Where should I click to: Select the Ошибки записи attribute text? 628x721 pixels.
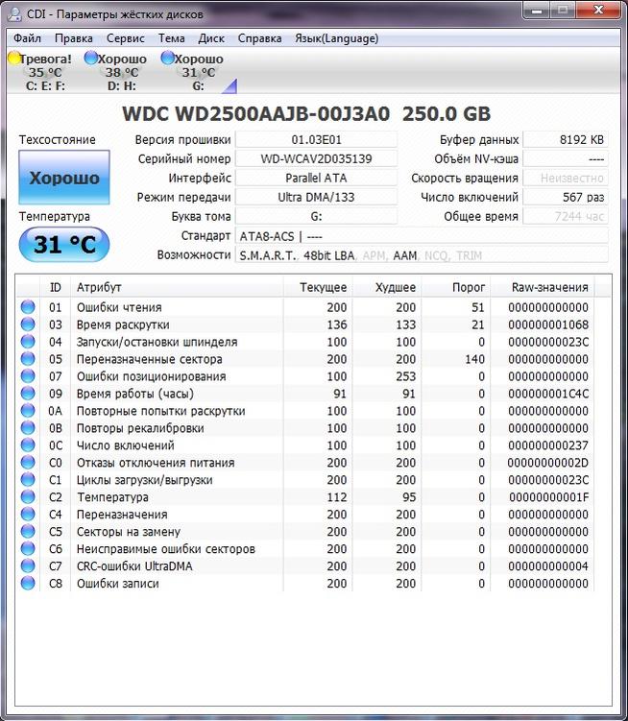118,583
